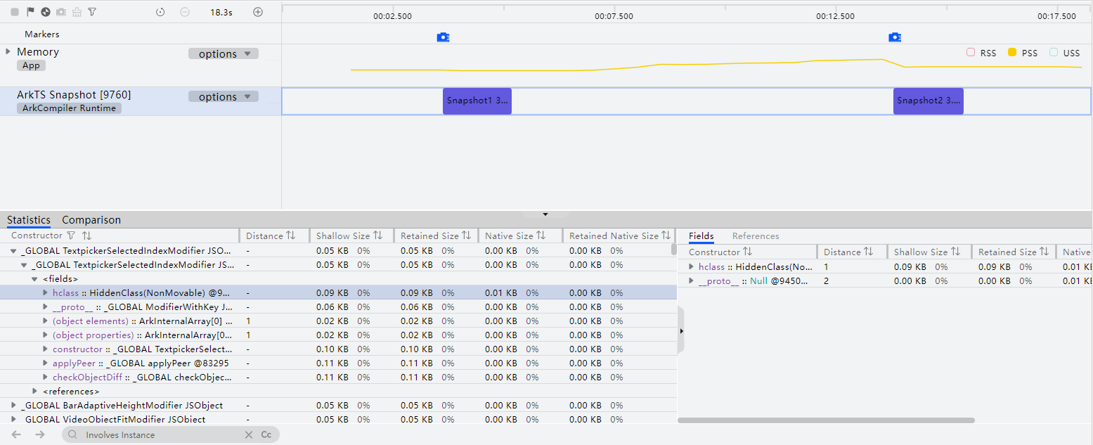Toggle PSS legend checkbox
Viewport: 1093px width, 445px height.
1012,52
